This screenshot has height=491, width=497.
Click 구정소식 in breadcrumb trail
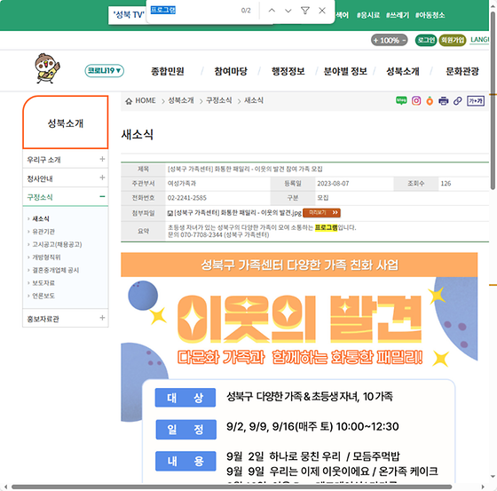(x=218, y=100)
